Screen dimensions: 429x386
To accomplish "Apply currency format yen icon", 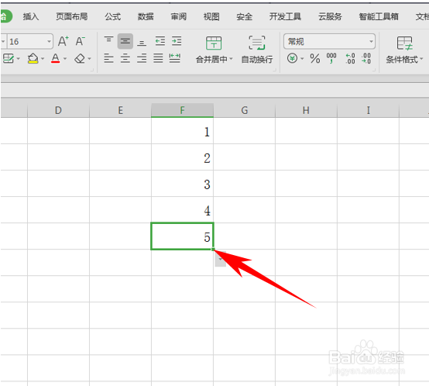I will click(292, 58).
